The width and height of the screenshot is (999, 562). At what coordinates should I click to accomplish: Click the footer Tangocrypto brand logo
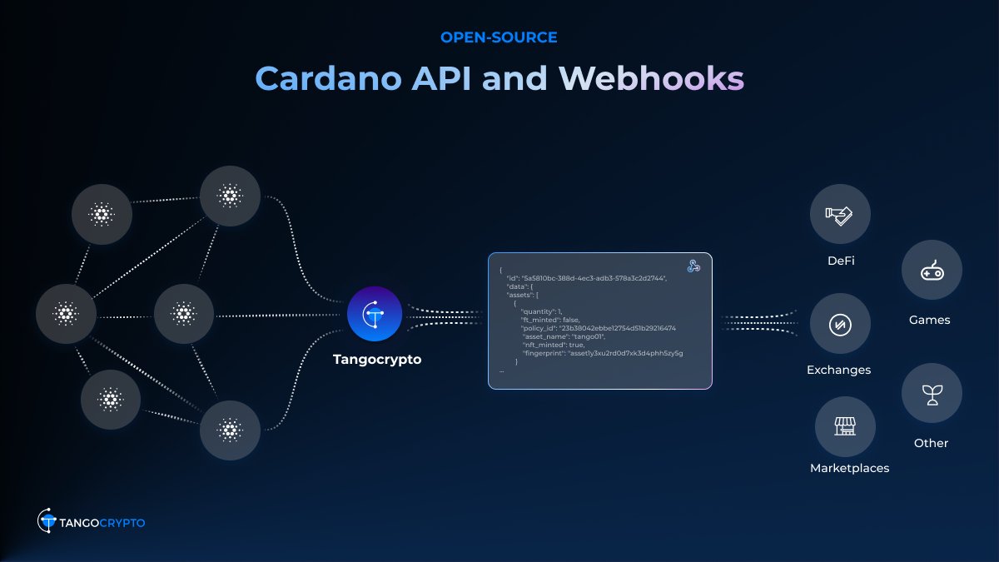(x=92, y=521)
